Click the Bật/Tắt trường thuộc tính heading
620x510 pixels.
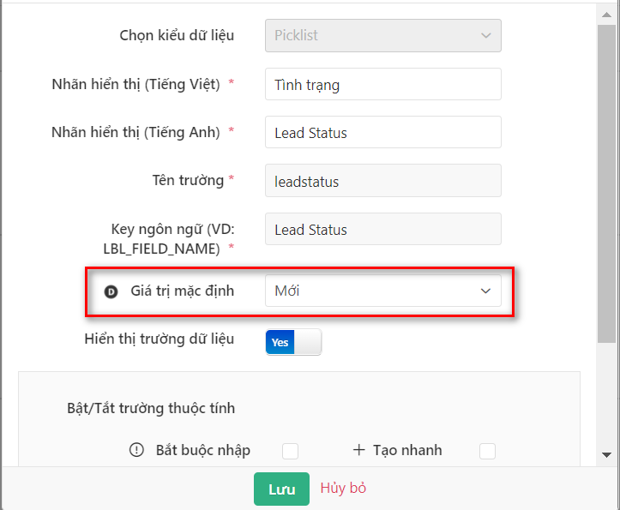coord(151,408)
